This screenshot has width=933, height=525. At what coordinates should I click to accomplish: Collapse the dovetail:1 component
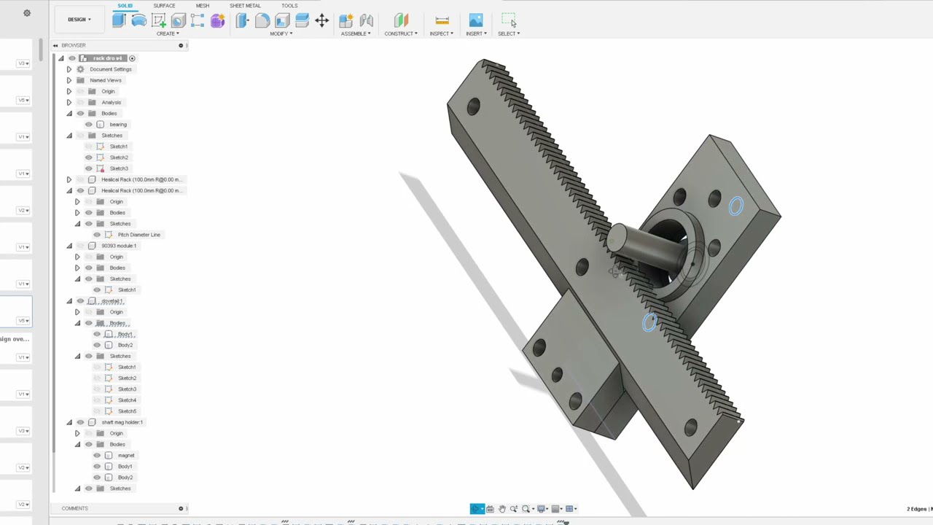pyautogui.click(x=69, y=301)
